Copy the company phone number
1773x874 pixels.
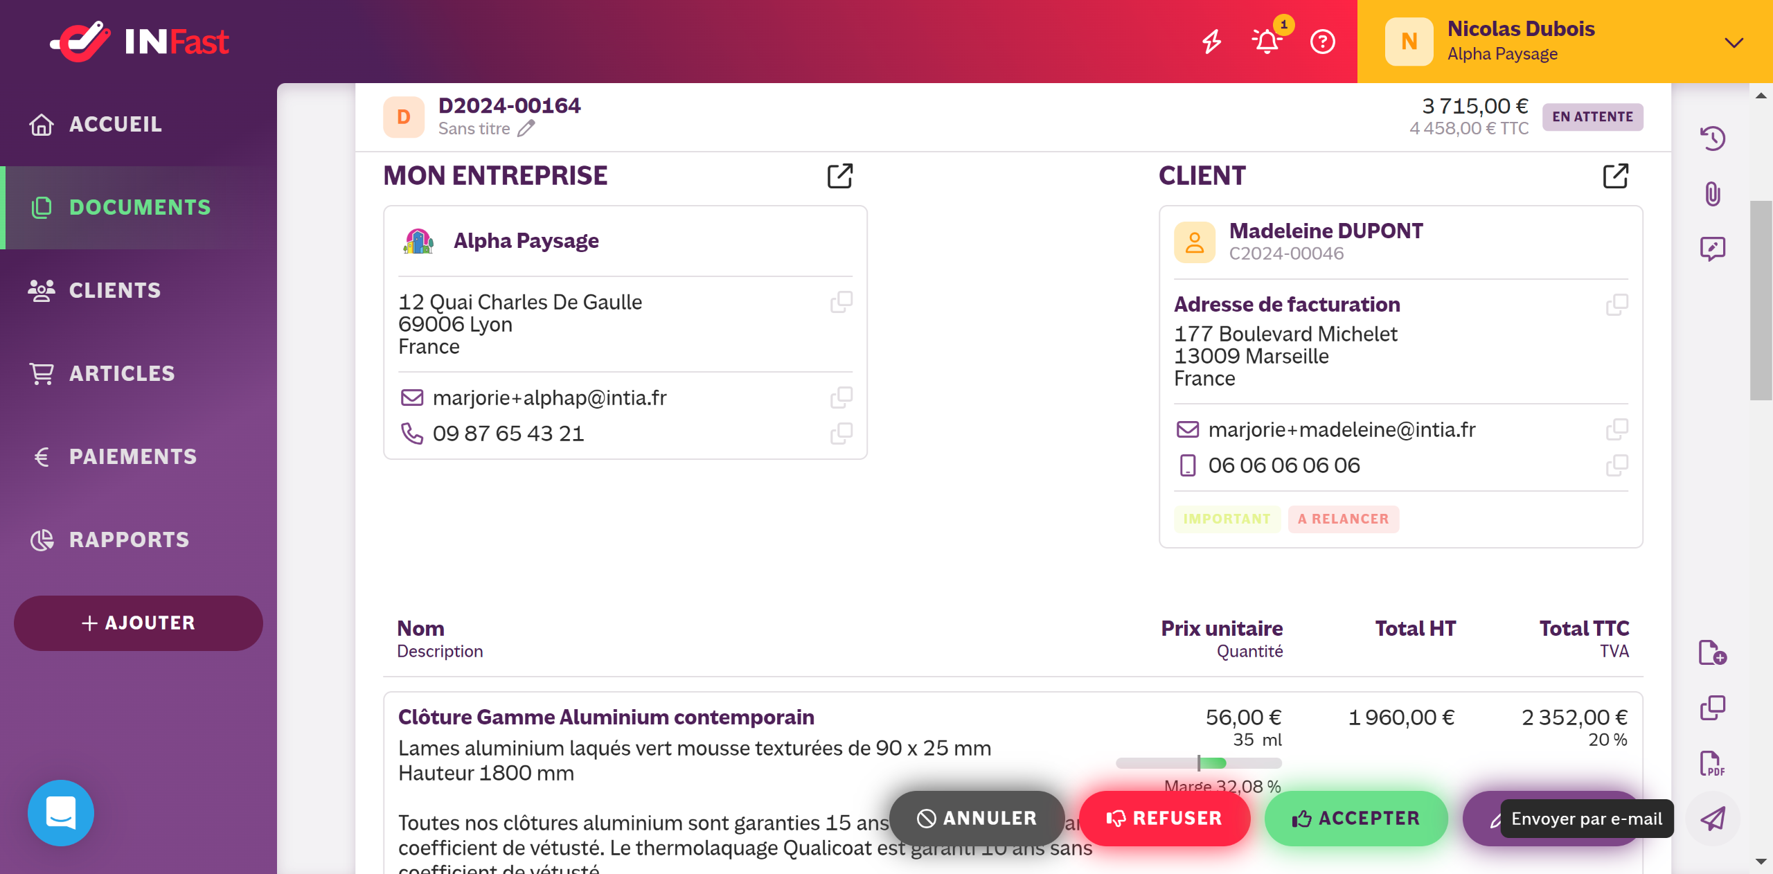pyautogui.click(x=841, y=434)
